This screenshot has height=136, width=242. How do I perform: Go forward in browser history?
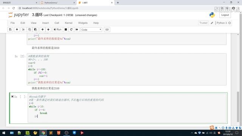(x=8, y=8)
